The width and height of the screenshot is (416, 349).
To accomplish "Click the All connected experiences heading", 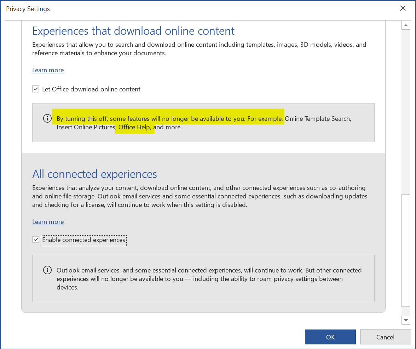I will 94,174.
